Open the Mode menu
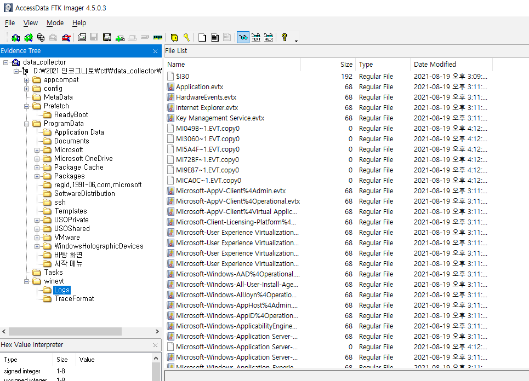The height and width of the screenshot is (381, 529). pos(55,23)
